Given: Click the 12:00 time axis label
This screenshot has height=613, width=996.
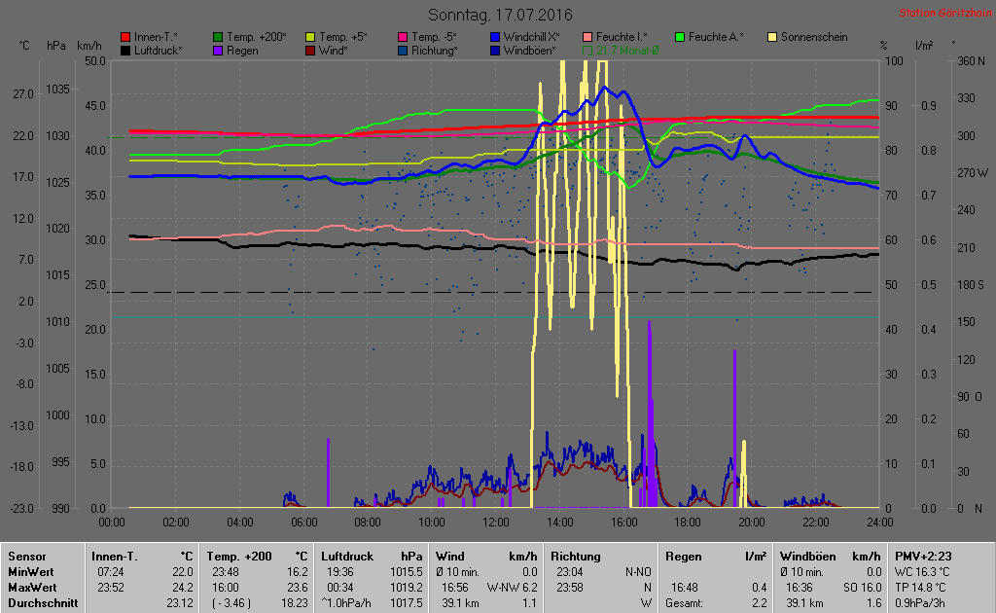Looking at the screenshot, I should (x=495, y=523).
